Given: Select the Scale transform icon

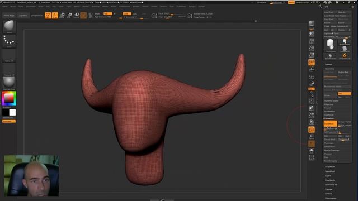Looking at the screenshot, I should tap(69, 15).
